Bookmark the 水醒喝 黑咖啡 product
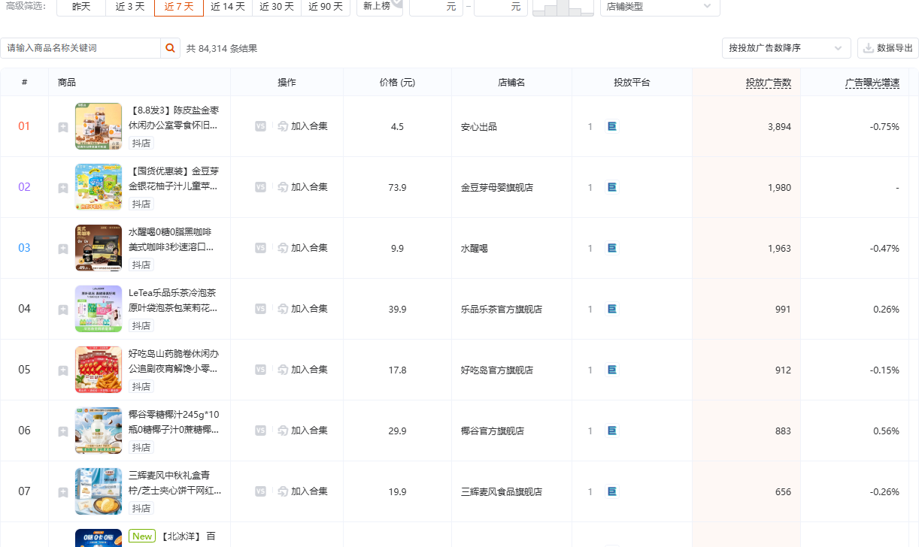 pyautogui.click(x=63, y=249)
